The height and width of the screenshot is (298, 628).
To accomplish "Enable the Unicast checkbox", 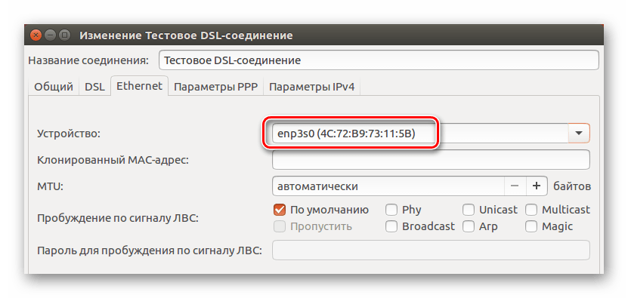I will point(469,210).
